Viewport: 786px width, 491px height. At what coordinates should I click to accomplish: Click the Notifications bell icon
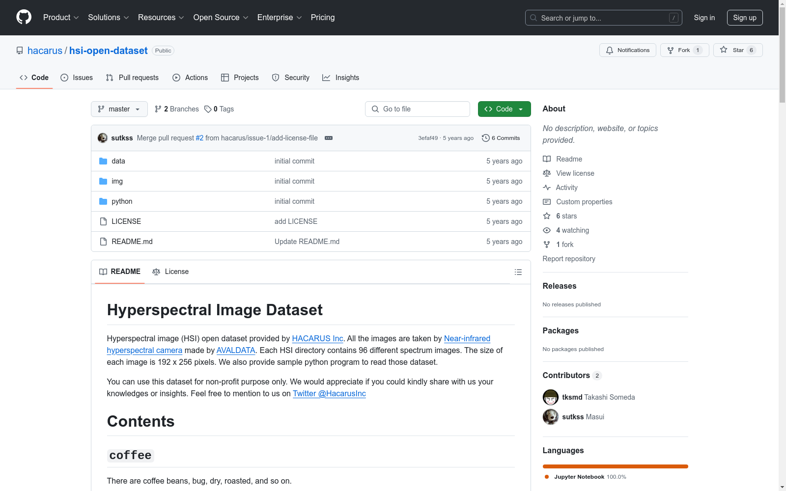610,50
